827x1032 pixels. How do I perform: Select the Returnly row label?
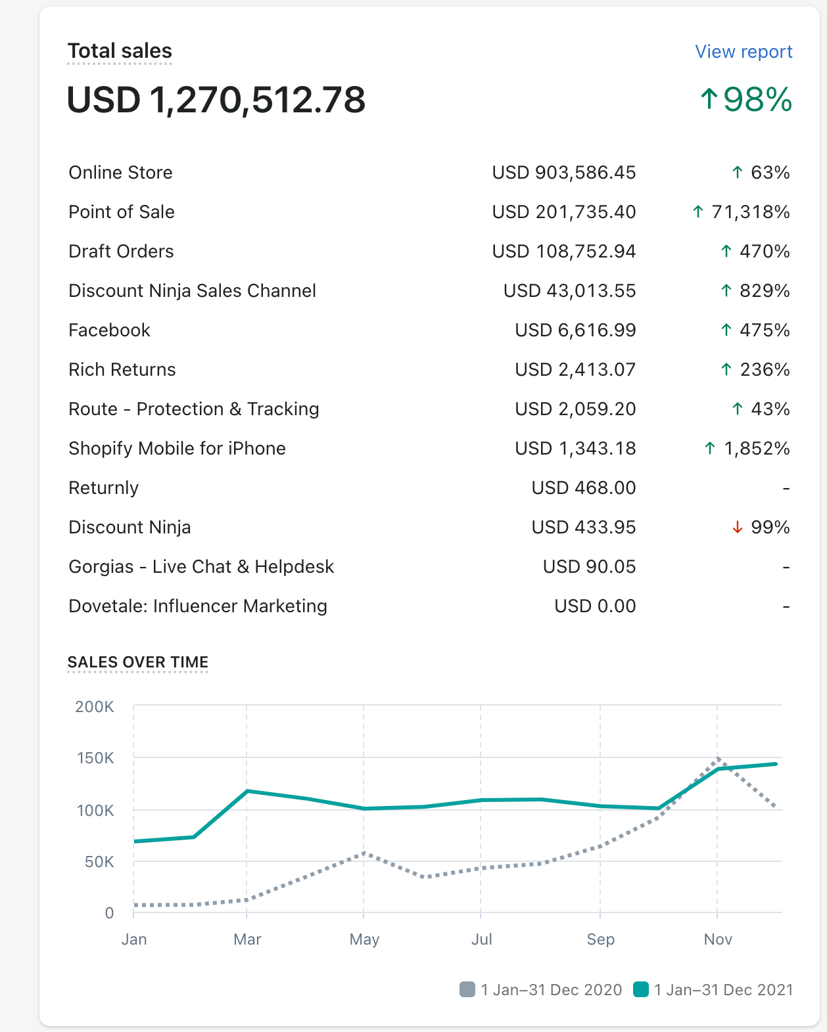(104, 488)
